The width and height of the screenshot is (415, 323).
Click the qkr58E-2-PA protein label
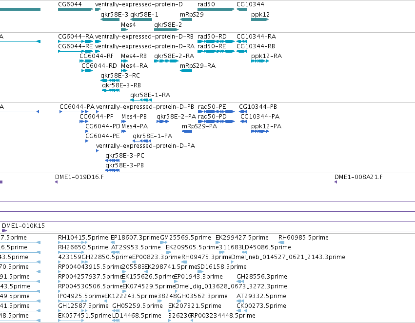pos(176,117)
